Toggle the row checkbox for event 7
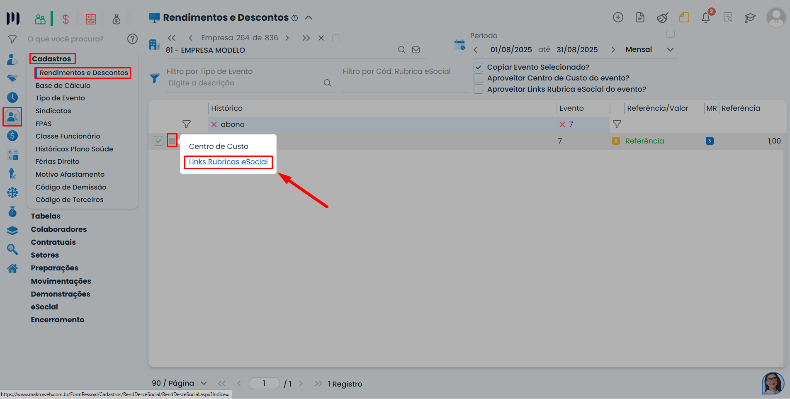This screenshot has width=790, height=399. click(158, 141)
